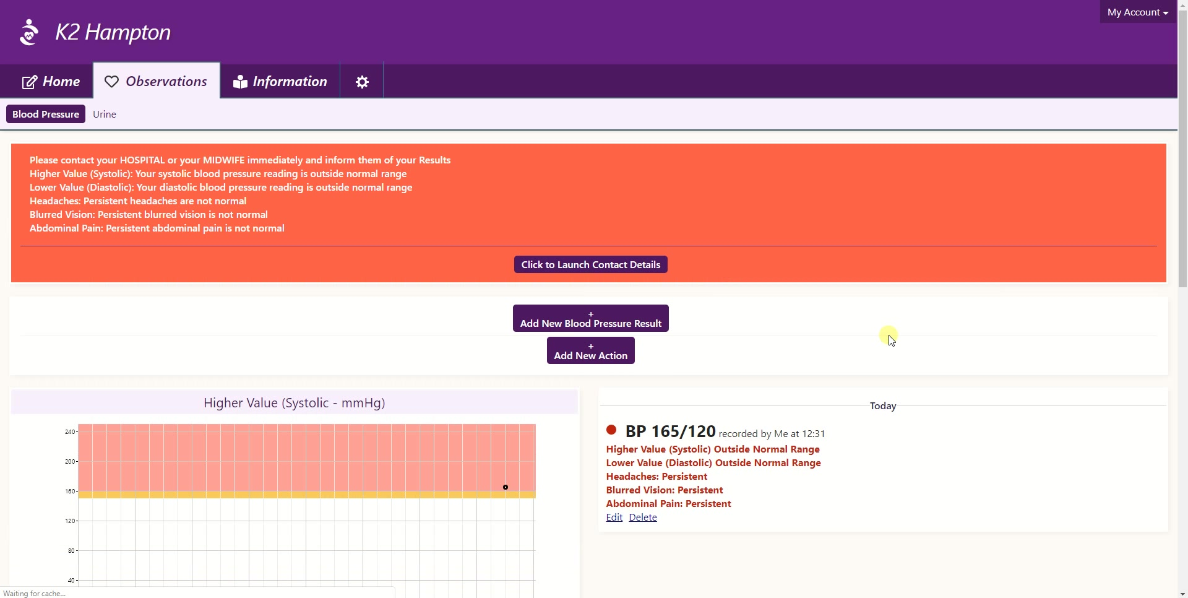Screen dimensions: 1188x598
Task: Click 'recorded by Me at 12:31' text
Action: click(772, 434)
